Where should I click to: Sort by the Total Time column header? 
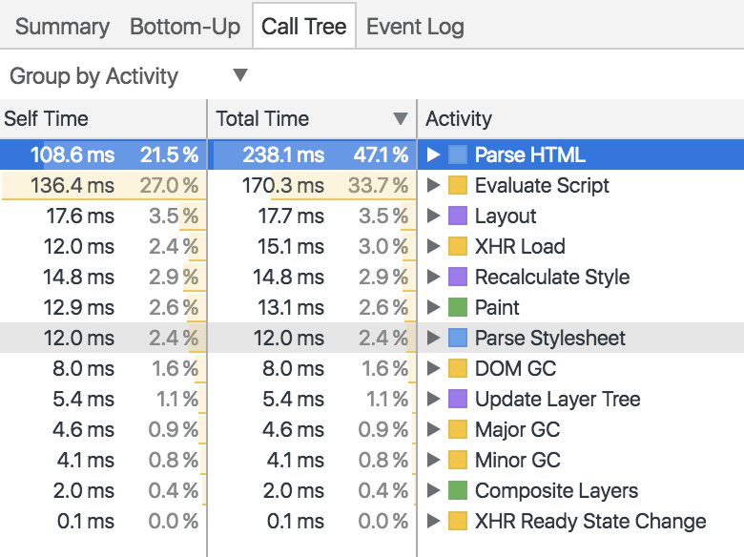tap(262, 119)
